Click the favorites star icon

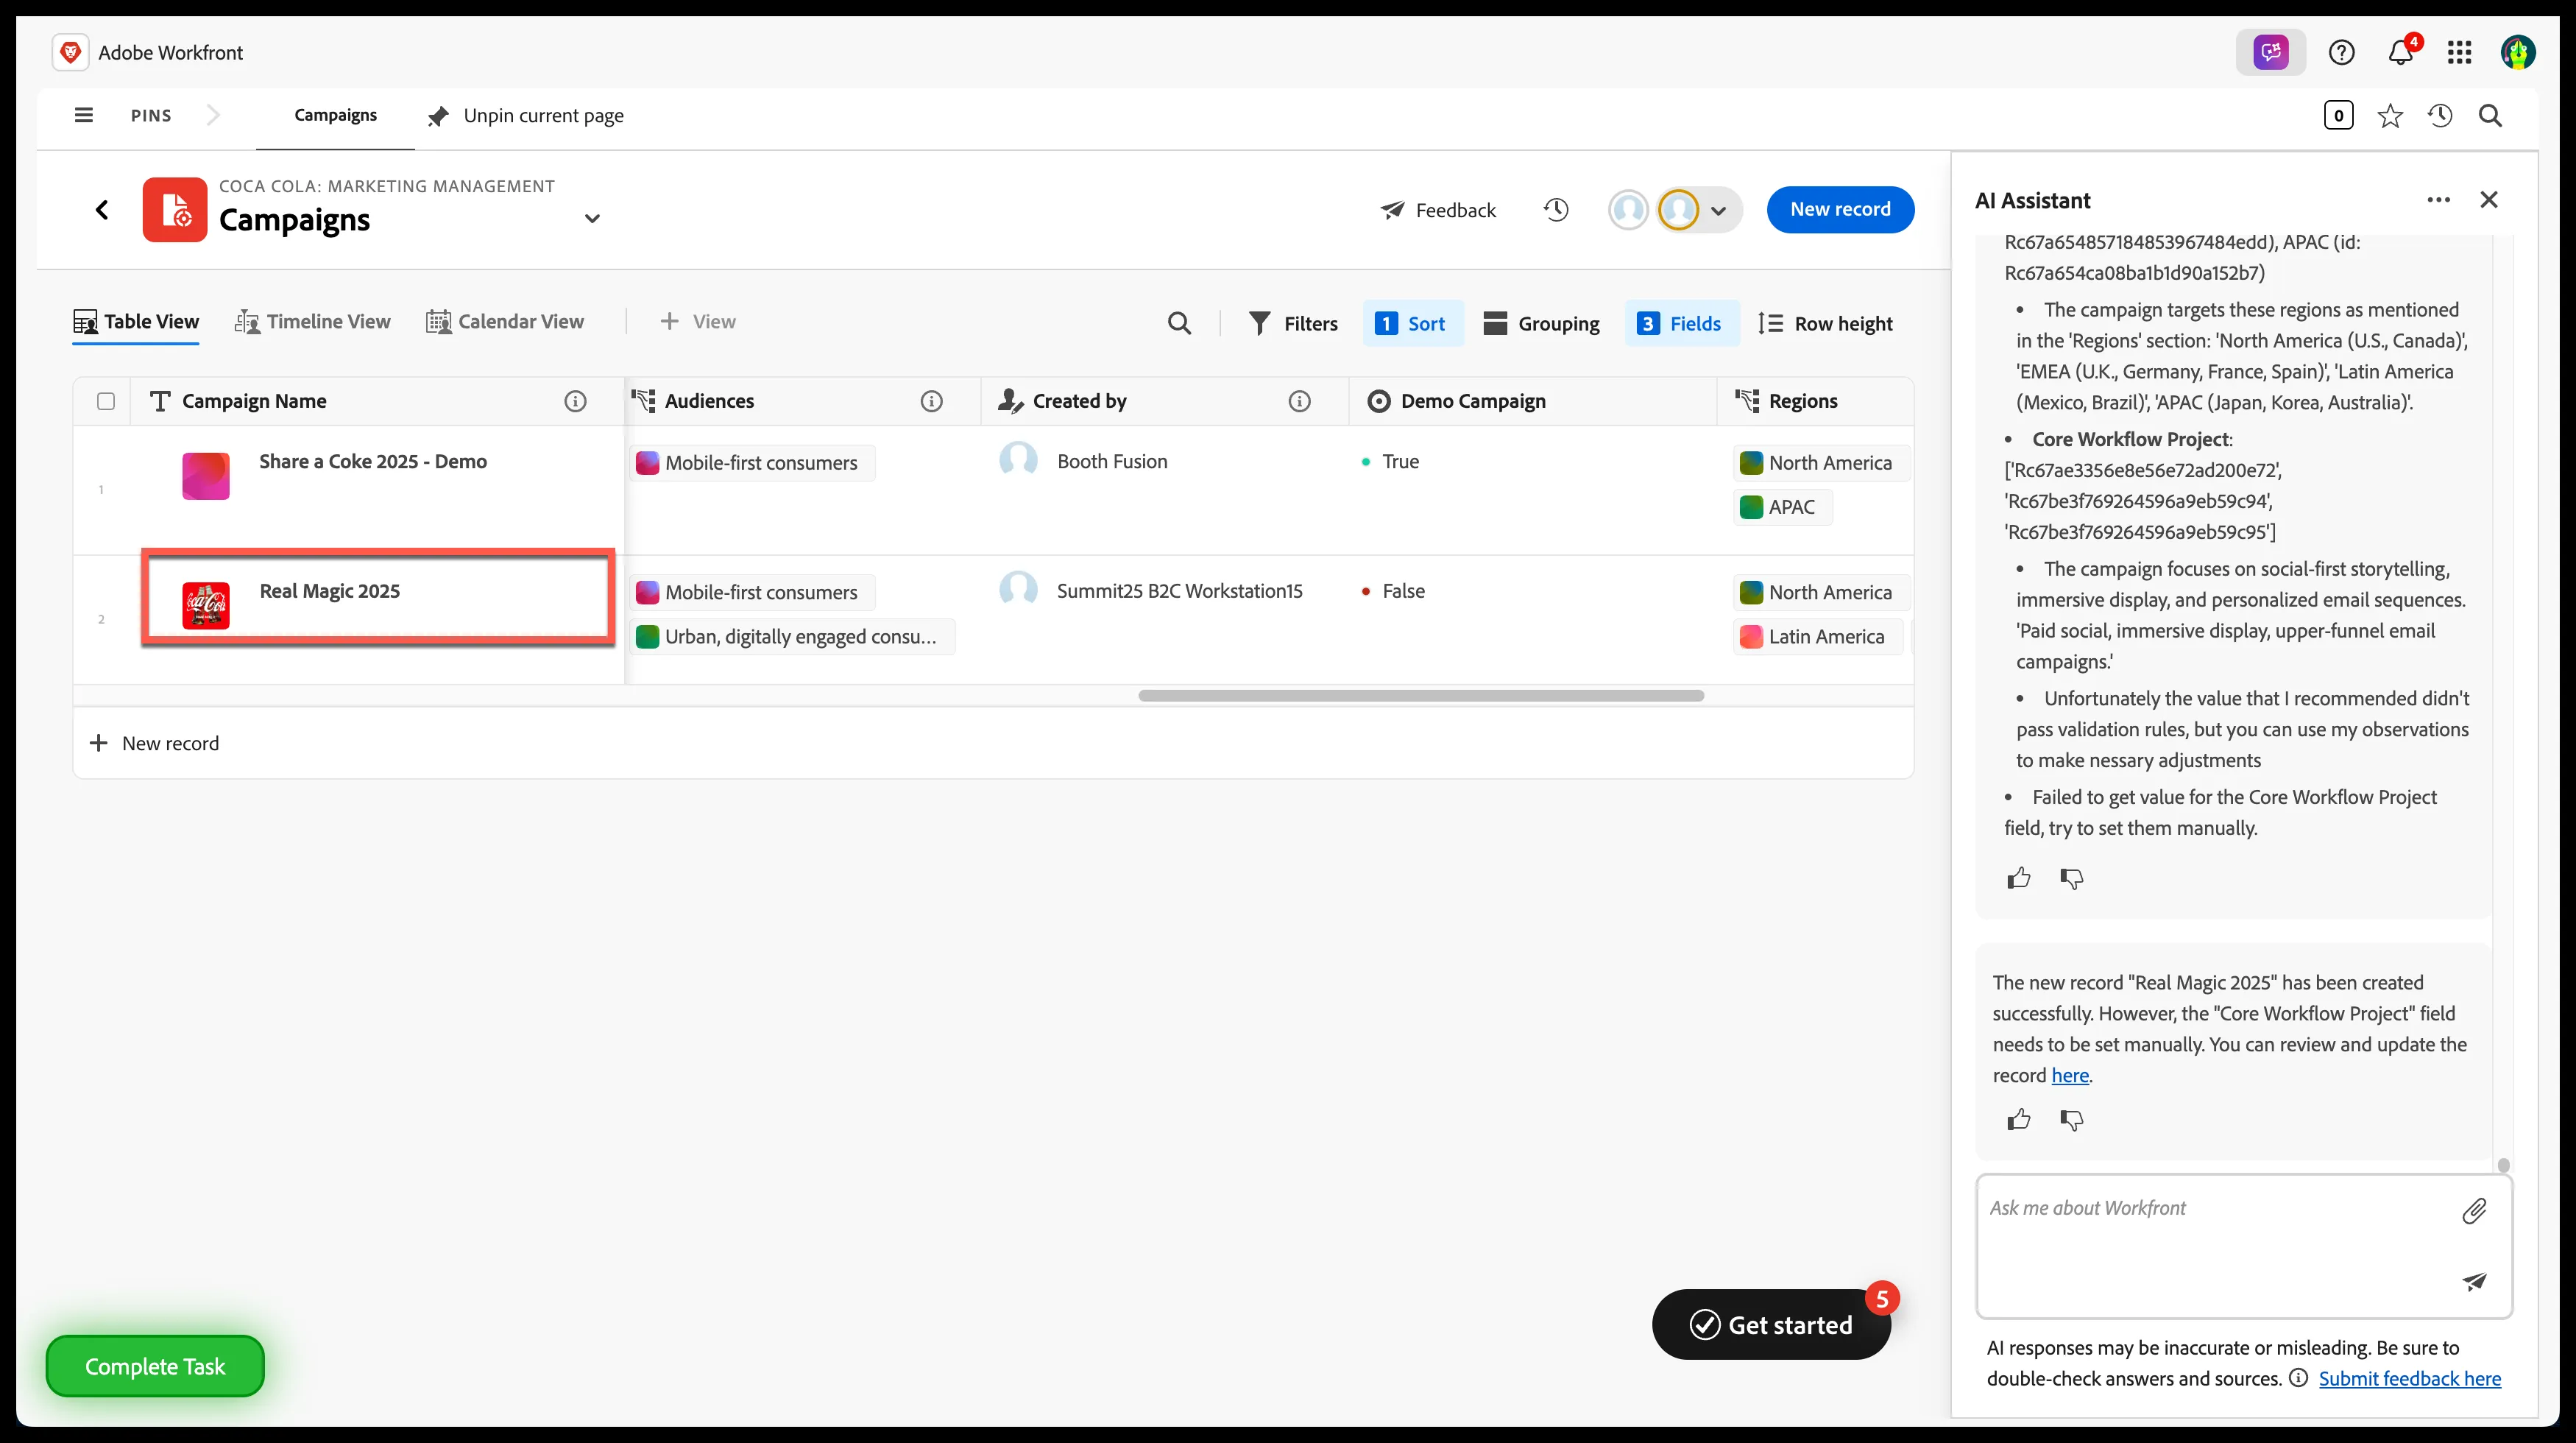[2390, 116]
